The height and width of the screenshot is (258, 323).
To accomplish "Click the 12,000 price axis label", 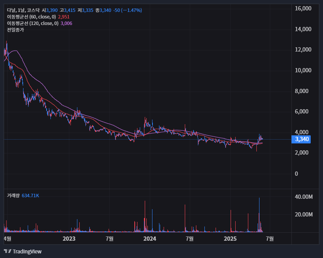I will pyautogui.click(x=303, y=50).
